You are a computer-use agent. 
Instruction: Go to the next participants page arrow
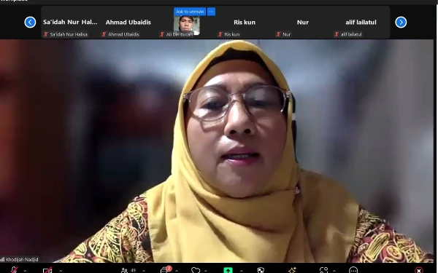pyautogui.click(x=401, y=22)
